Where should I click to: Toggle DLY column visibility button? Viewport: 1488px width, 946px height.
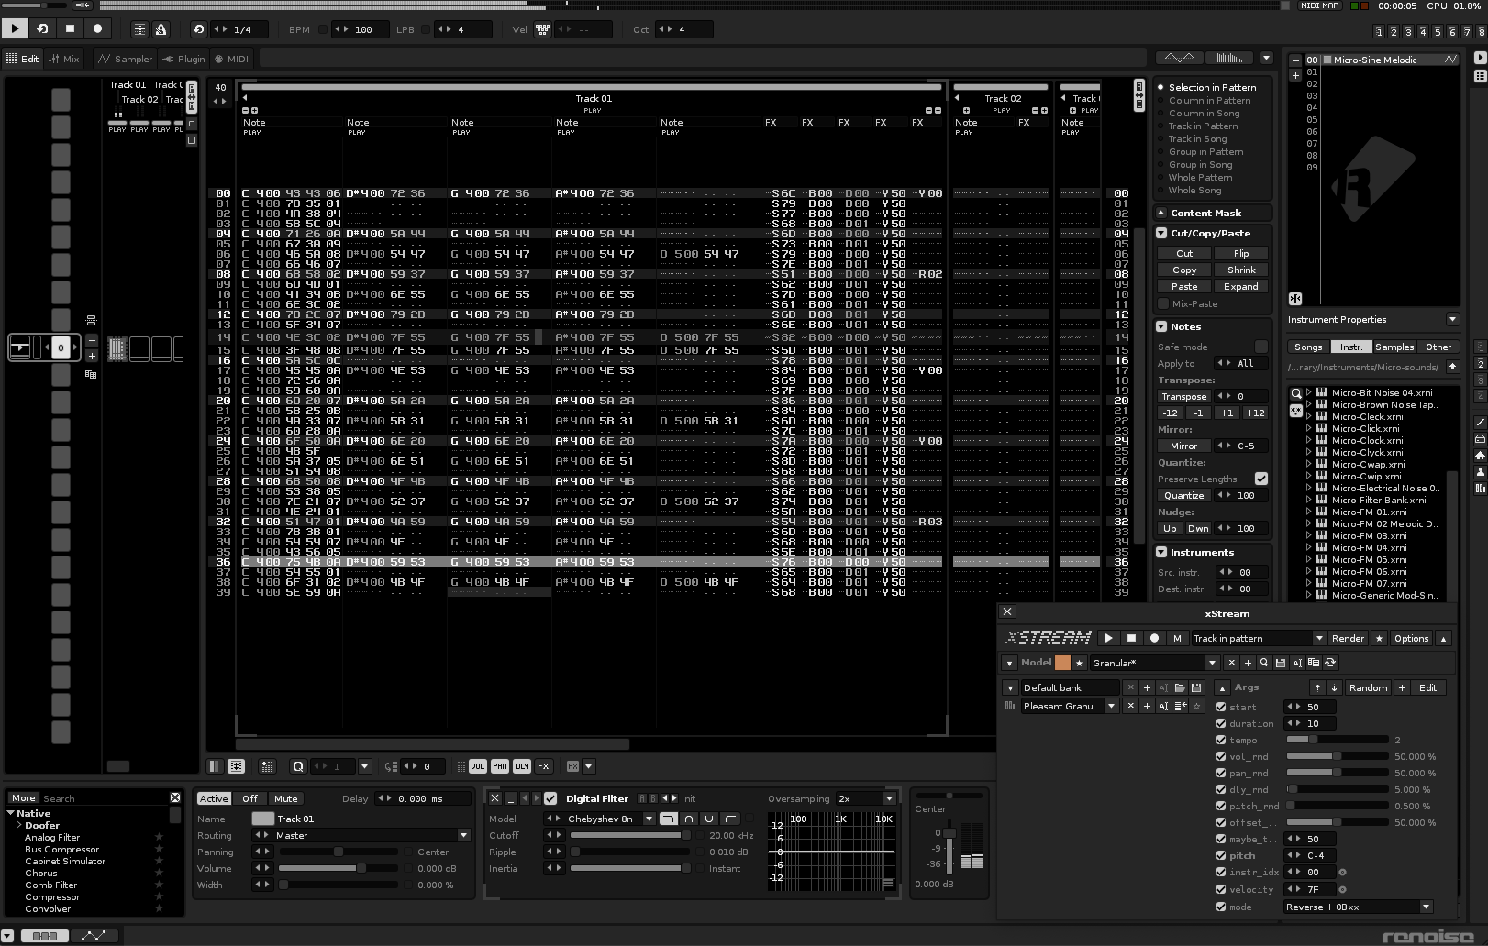521,766
